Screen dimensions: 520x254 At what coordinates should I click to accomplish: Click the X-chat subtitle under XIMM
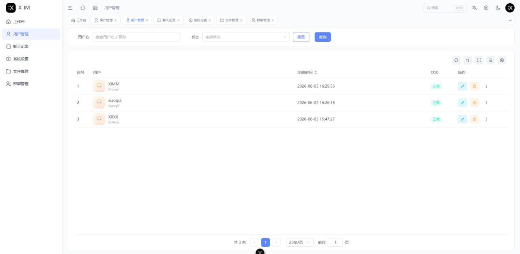pyautogui.click(x=113, y=89)
